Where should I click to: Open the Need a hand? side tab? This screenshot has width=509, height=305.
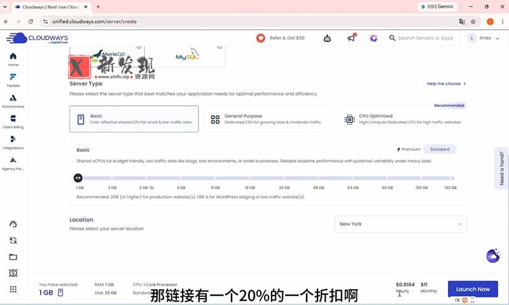(x=502, y=168)
